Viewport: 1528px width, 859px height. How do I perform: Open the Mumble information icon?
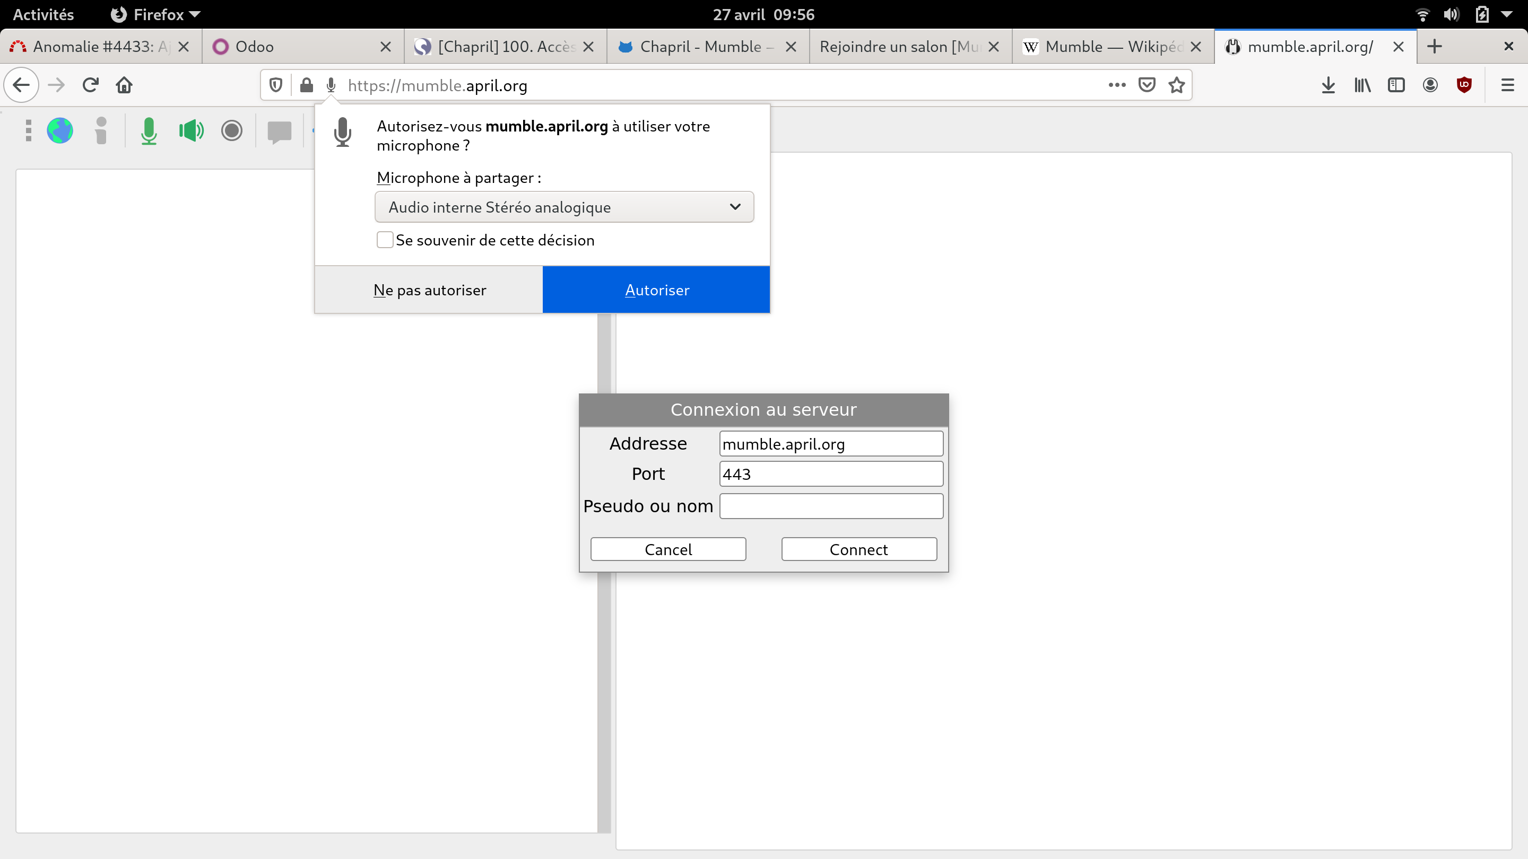tap(101, 130)
